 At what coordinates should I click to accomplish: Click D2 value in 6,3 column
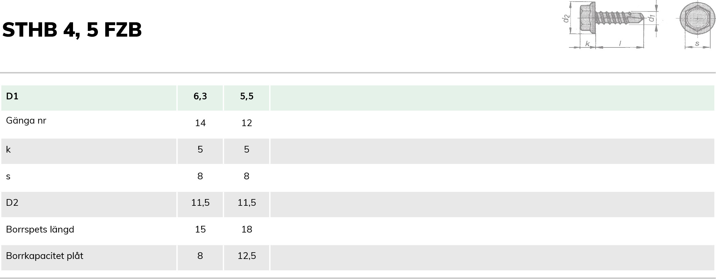[x=200, y=203]
